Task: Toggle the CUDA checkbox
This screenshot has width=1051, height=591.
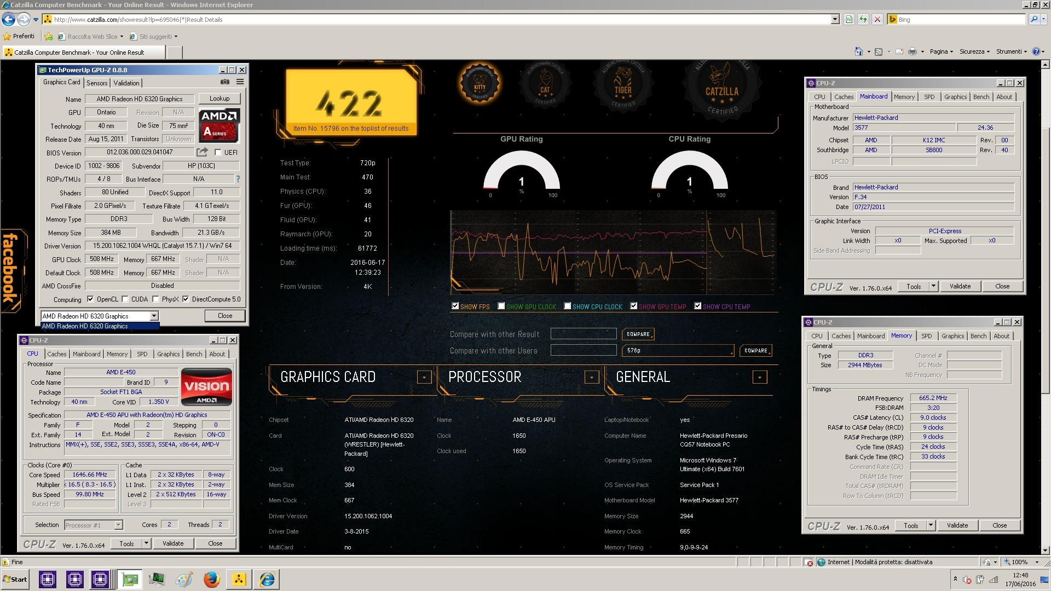Action: [125, 299]
